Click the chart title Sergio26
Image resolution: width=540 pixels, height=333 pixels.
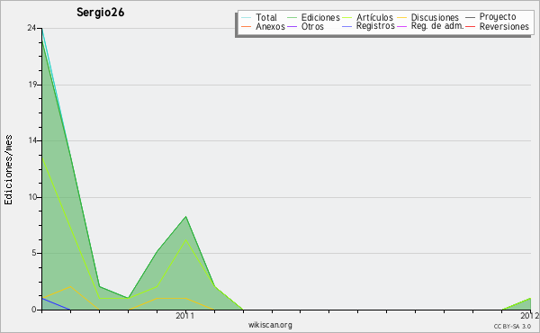[x=100, y=13]
